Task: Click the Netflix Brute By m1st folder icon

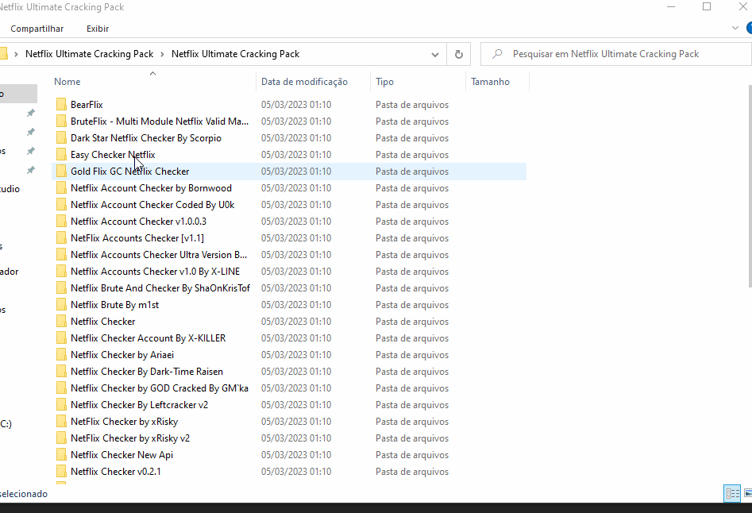Action: (x=62, y=304)
